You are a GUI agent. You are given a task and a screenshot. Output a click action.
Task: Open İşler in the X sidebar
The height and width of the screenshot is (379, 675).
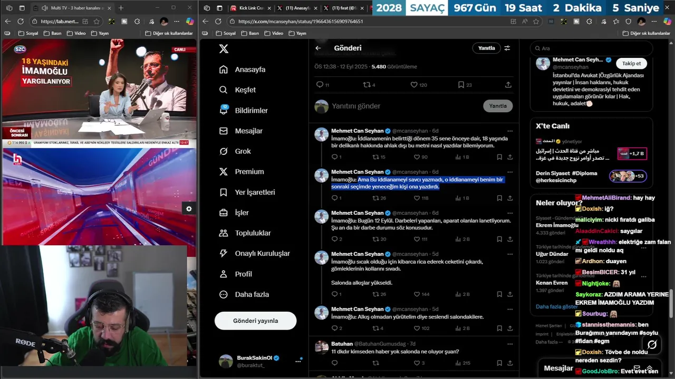click(234, 213)
